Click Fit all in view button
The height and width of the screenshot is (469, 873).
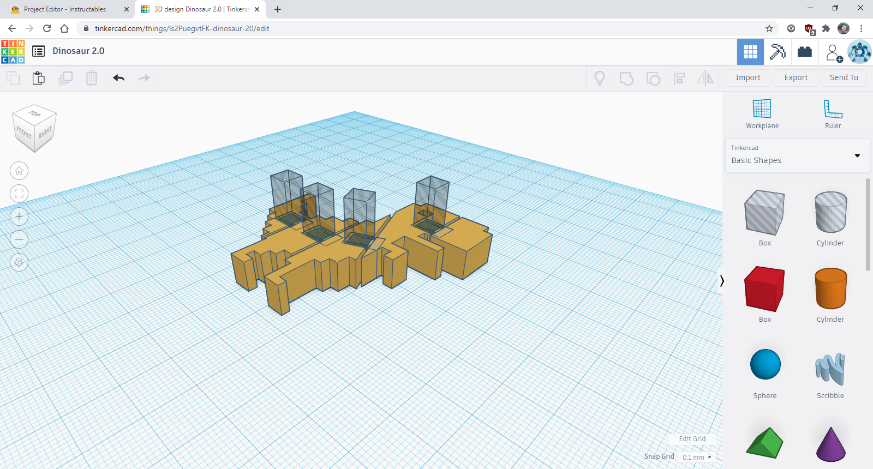[x=19, y=193]
